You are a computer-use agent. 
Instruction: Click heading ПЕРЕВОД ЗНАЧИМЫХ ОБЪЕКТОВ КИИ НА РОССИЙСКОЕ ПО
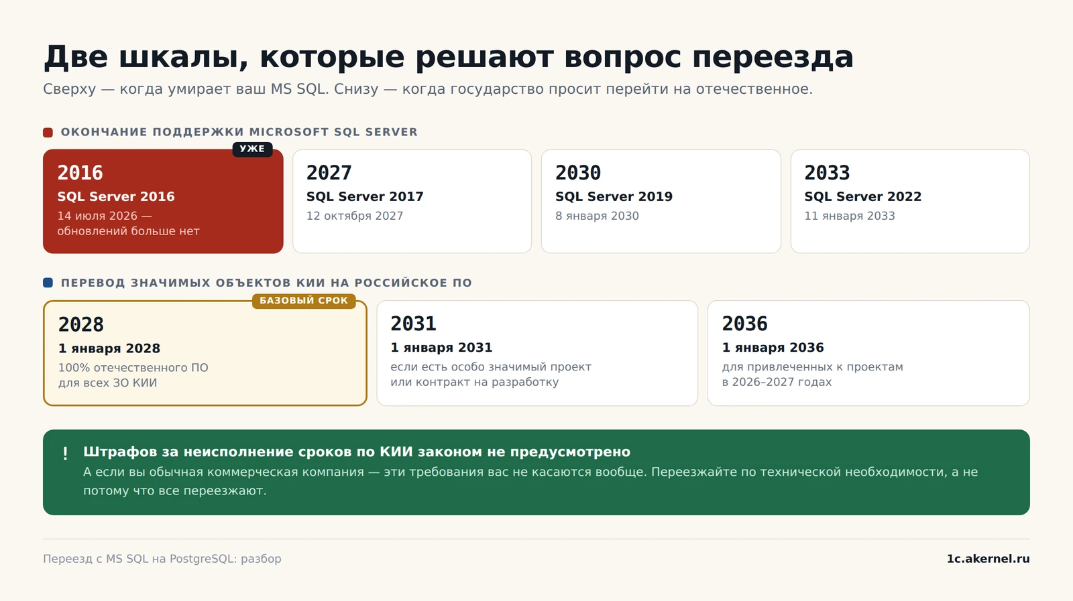point(266,283)
